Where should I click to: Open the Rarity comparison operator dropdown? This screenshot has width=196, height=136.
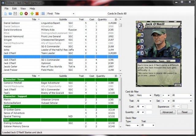(166, 95)
